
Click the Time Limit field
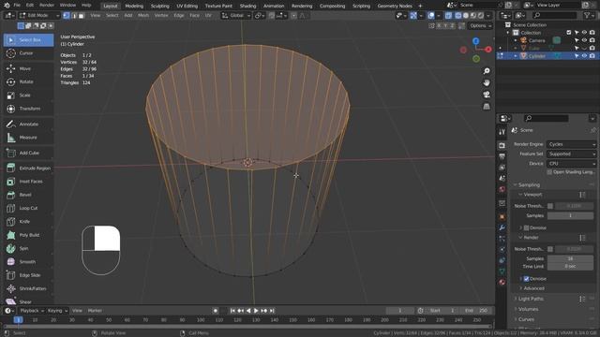coord(570,266)
